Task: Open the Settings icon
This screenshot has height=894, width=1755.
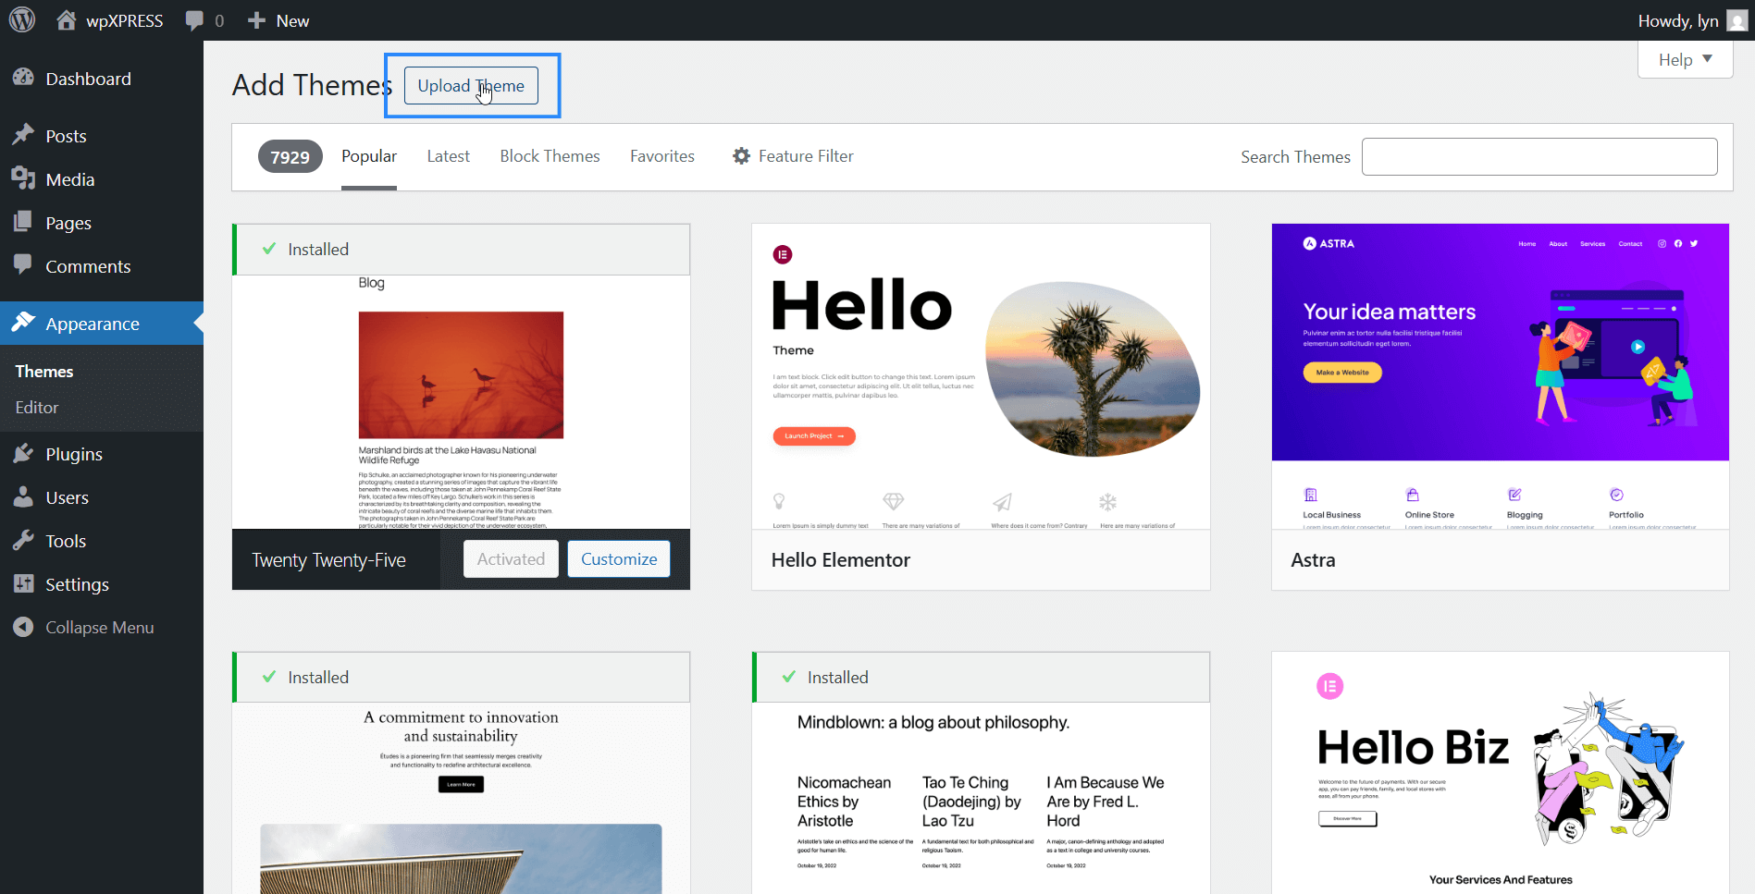Action: pos(25,583)
